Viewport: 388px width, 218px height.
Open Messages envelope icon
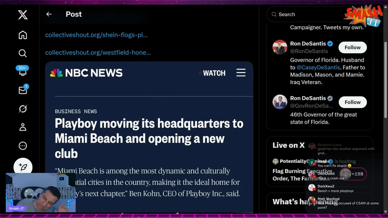click(23, 90)
